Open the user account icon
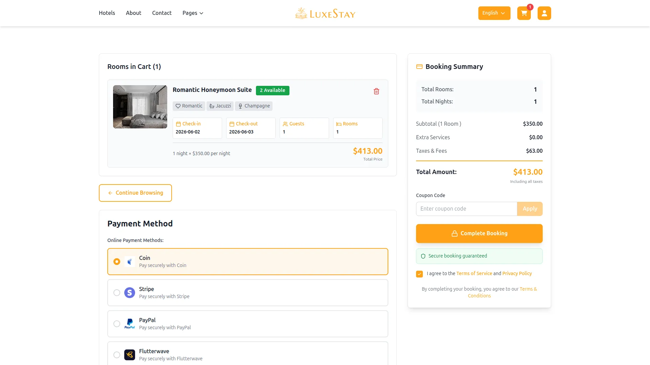The height and width of the screenshot is (365, 650). tap(544, 13)
